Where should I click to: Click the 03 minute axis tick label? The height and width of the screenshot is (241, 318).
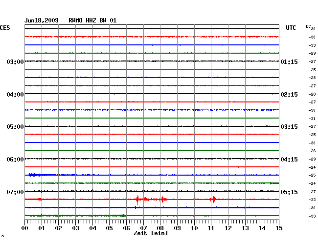[76, 228]
